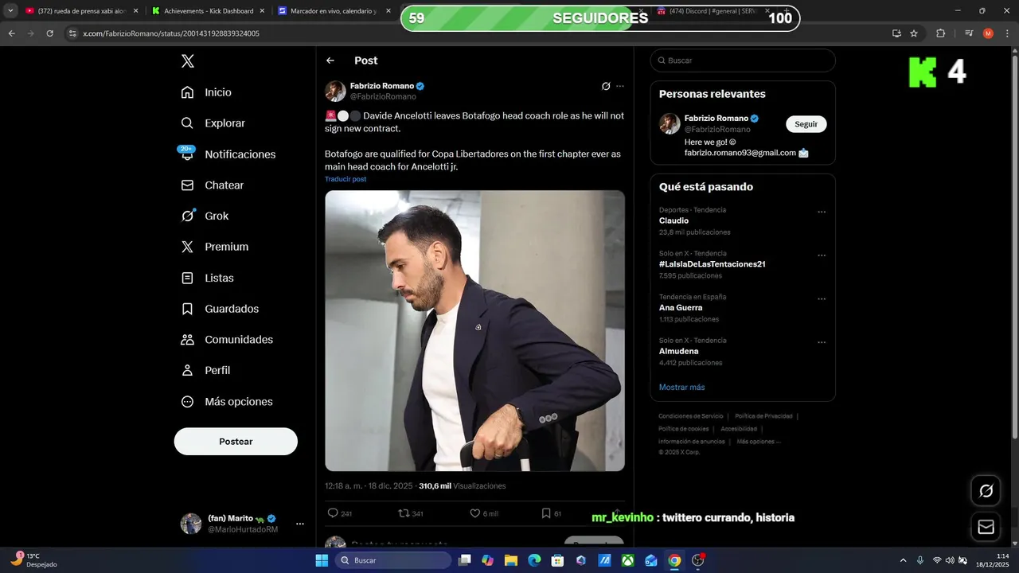1019x573 pixels.
Task: Click the Postear button
Action: [236, 442]
